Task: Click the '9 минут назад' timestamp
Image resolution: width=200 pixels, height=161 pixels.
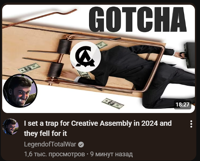Action: tap(111, 154)
